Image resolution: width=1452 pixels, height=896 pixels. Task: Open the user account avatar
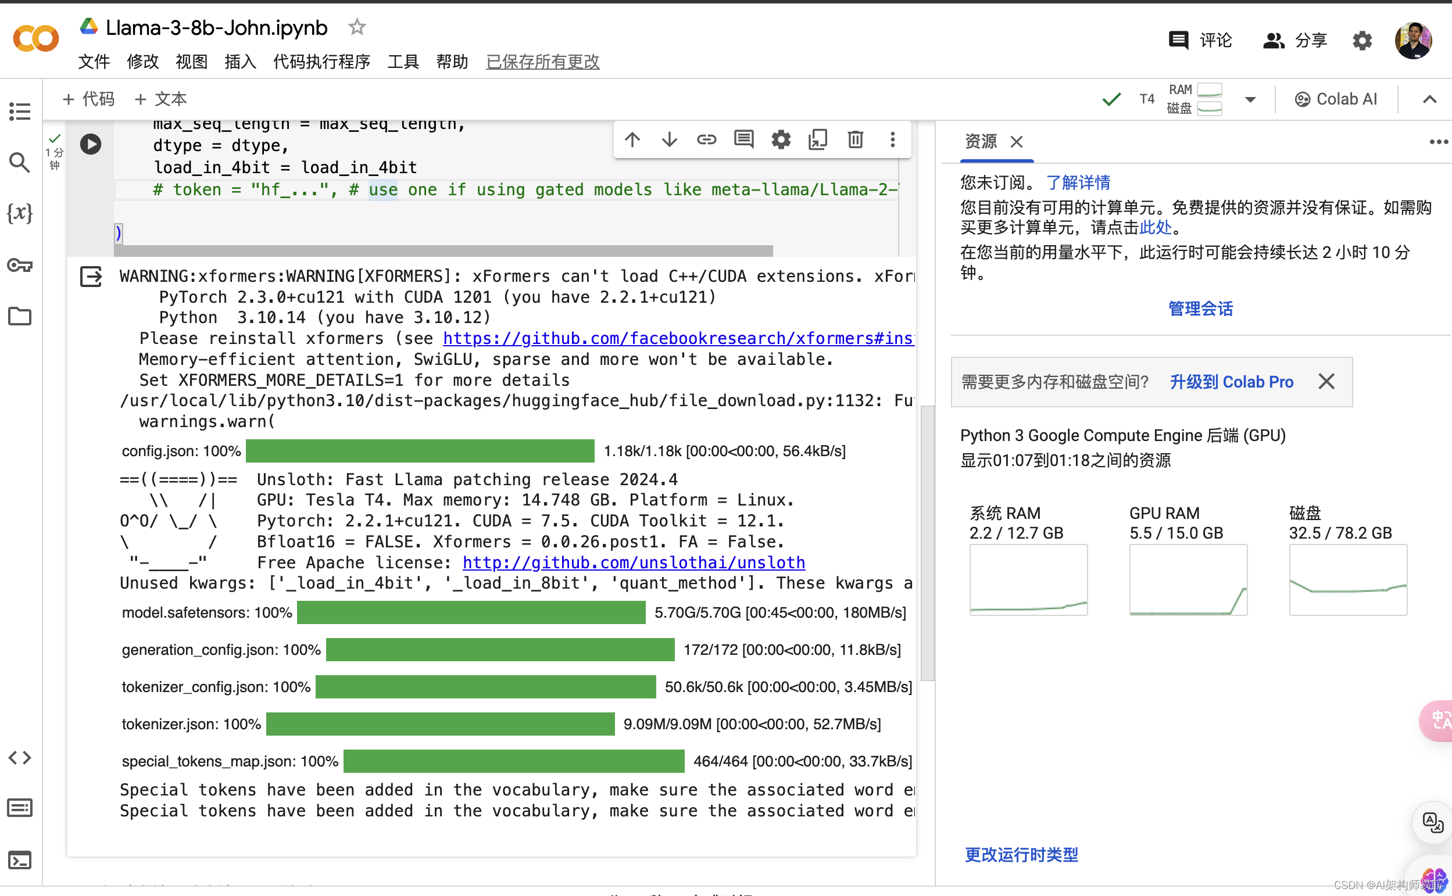pos(1414,40)
